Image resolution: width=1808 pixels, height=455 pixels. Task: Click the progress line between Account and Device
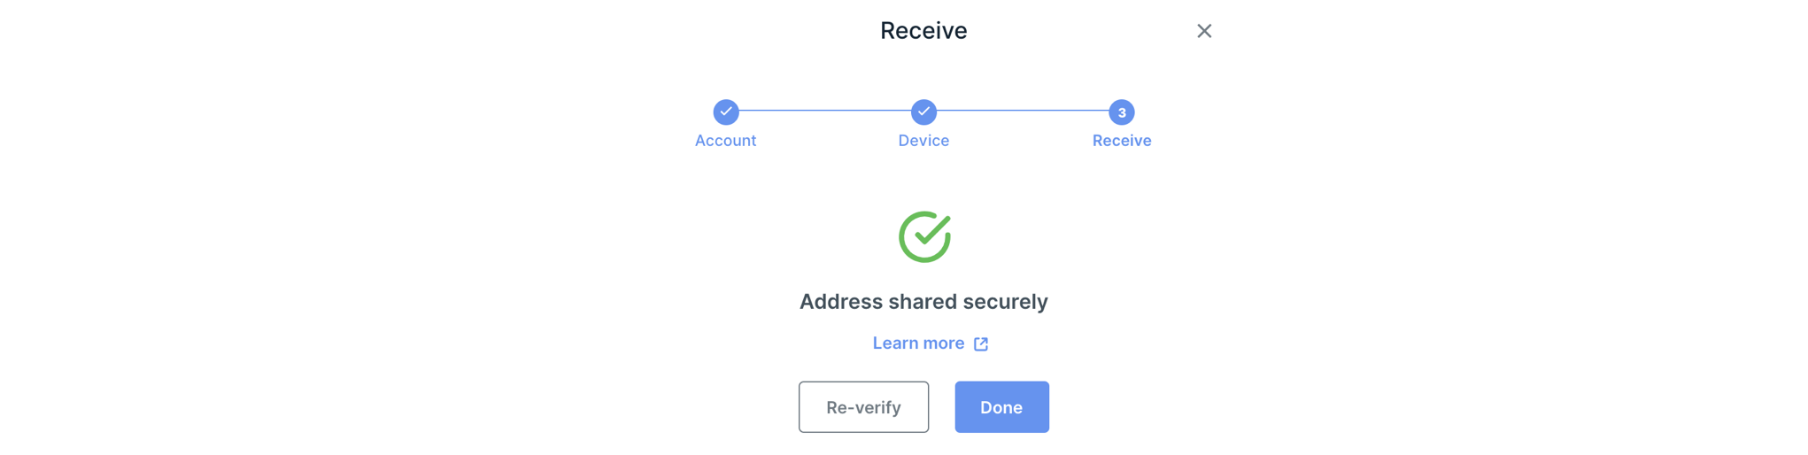click(x=825, y=111)
